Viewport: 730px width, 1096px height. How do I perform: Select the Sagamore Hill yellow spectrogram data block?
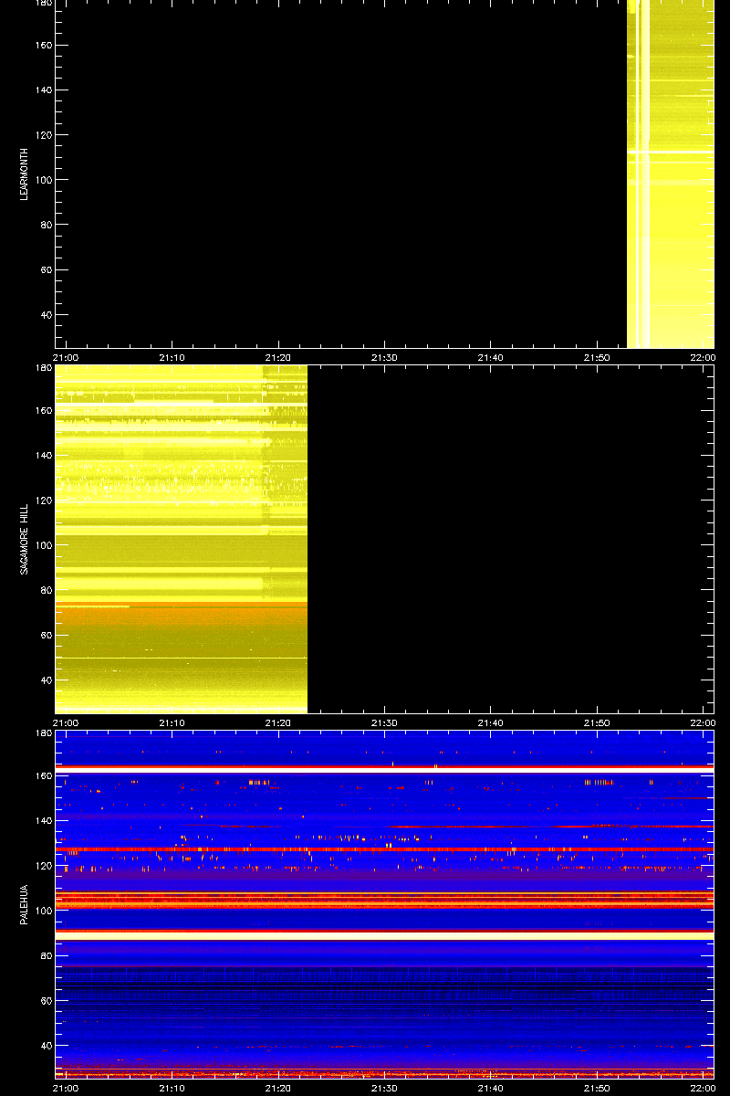(x=181, y=539)
